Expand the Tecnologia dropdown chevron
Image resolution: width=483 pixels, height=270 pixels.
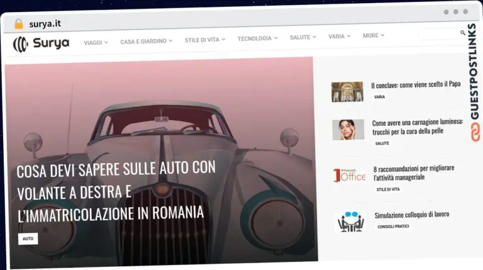tap(275, 38)
